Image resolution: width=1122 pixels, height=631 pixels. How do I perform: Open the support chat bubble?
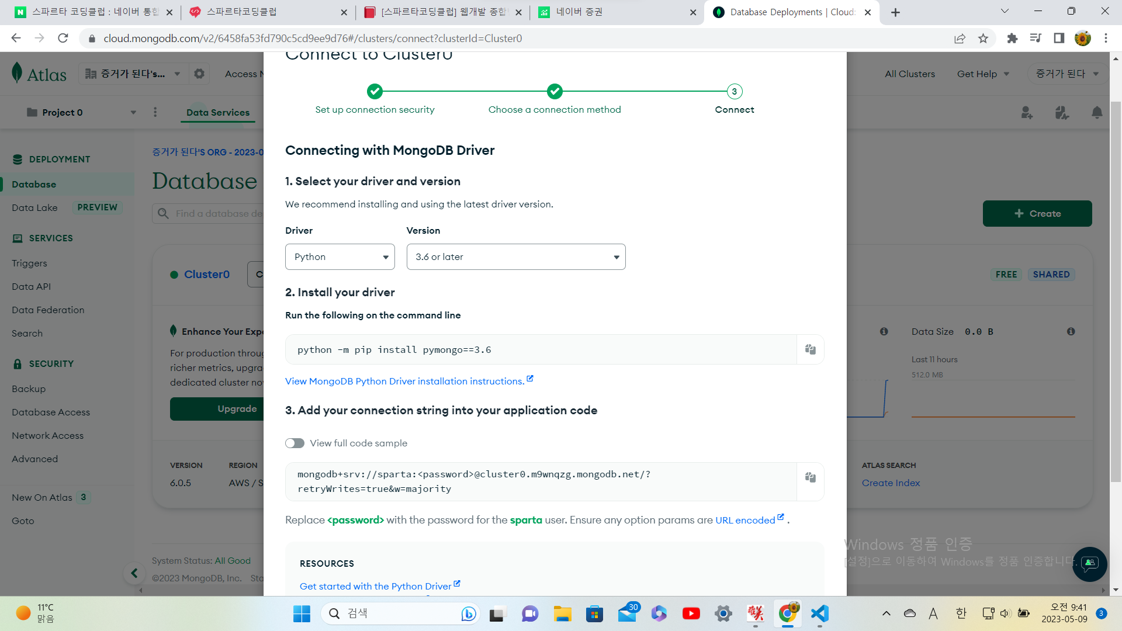1089,564
